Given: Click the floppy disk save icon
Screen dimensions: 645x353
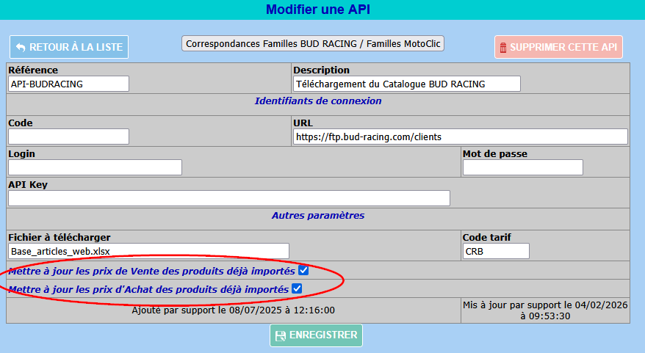Looking at the screenshot, I should [x=280, y=335].
